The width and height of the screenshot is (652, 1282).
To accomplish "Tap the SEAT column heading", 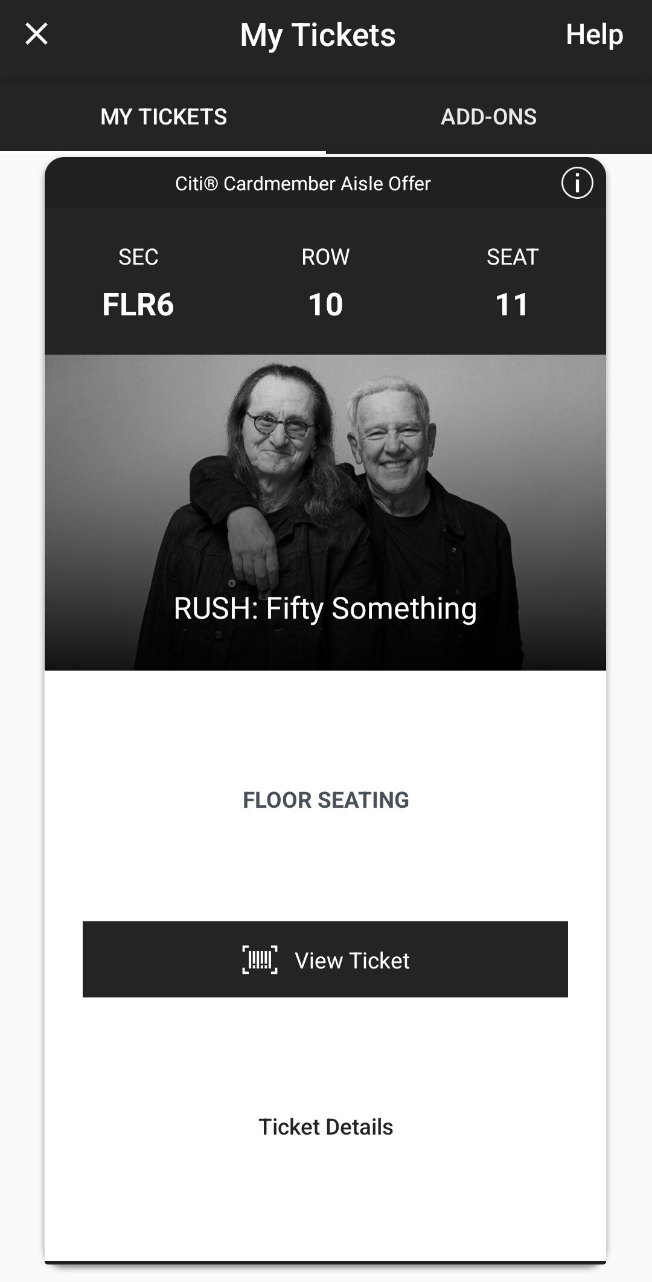I will 512,257.
